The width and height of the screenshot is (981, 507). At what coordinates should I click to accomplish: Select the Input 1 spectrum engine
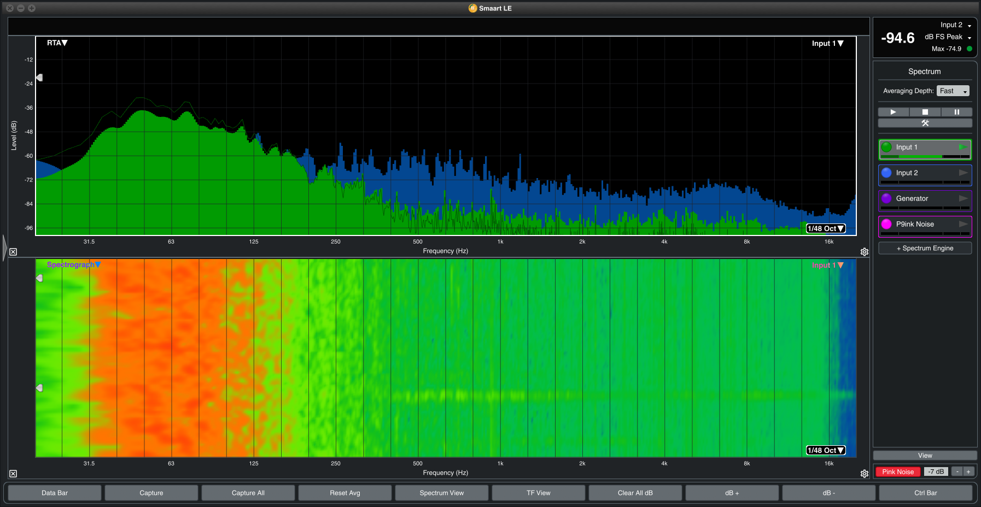(925, 150)
